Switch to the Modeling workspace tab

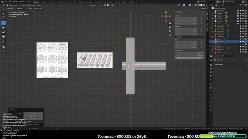[x=44, y=2]
